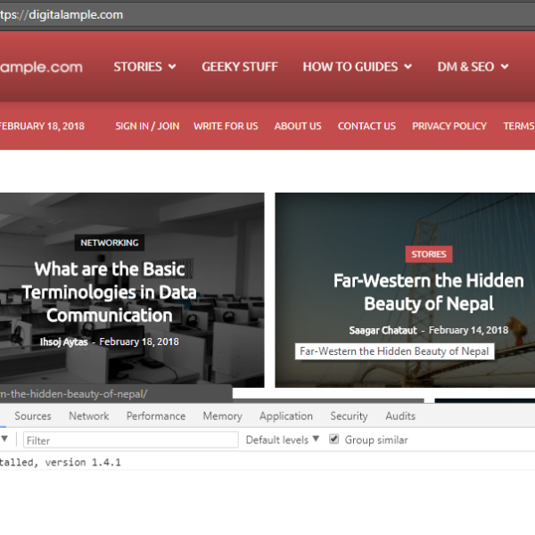Open the GEEKY STUFF section
The image size is (535, 535).
(x=240, y=67)
